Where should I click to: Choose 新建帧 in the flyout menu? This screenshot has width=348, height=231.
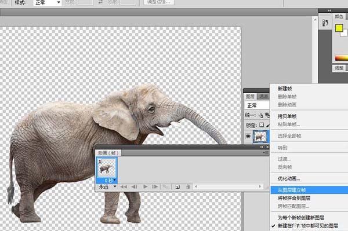[285, 89]
